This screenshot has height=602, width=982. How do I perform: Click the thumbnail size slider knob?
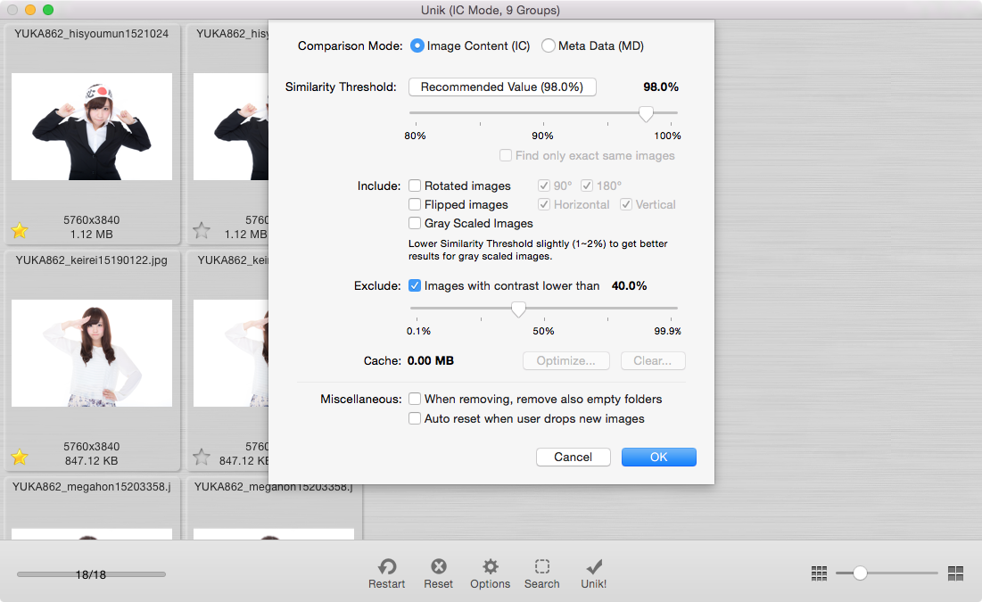click(x=860, y=573)
